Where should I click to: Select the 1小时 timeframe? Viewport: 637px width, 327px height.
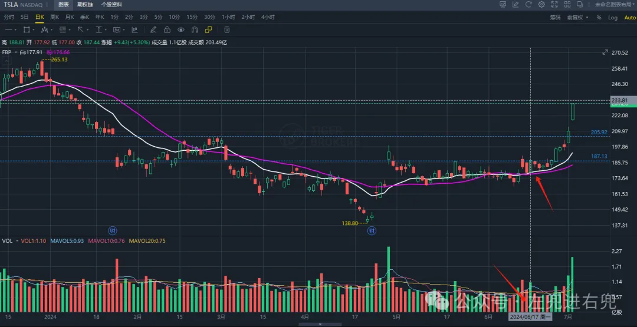(x=228, y=18)
